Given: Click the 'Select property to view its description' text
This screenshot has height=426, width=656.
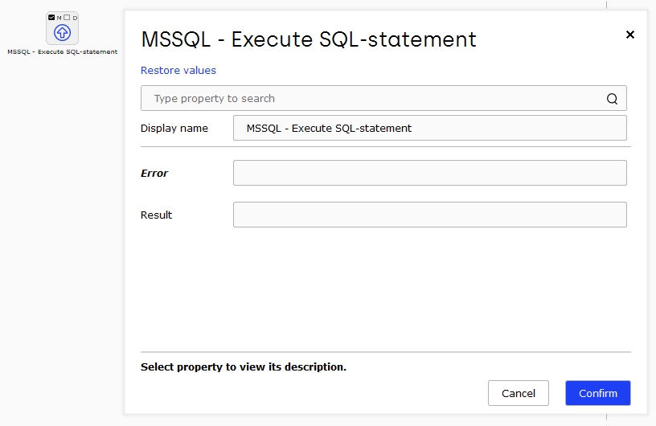Looking at the screenshot, I should point(244,367).
